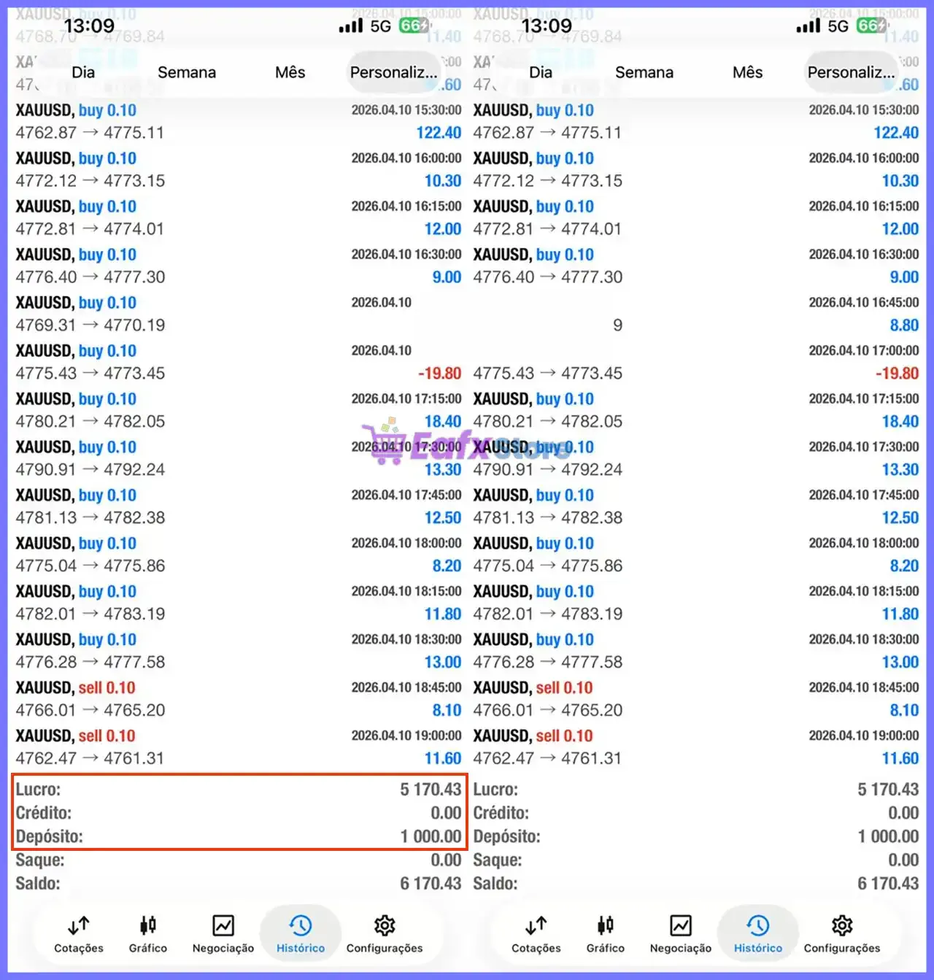Open Gráfico candlestick icon on right phone screen
Screen dimensions: 934x980
606,926
